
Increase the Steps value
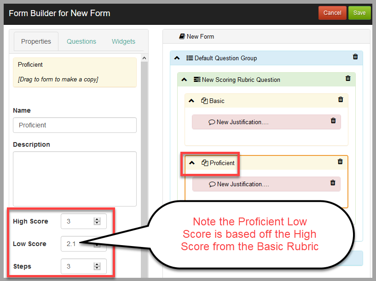[97, 264]
